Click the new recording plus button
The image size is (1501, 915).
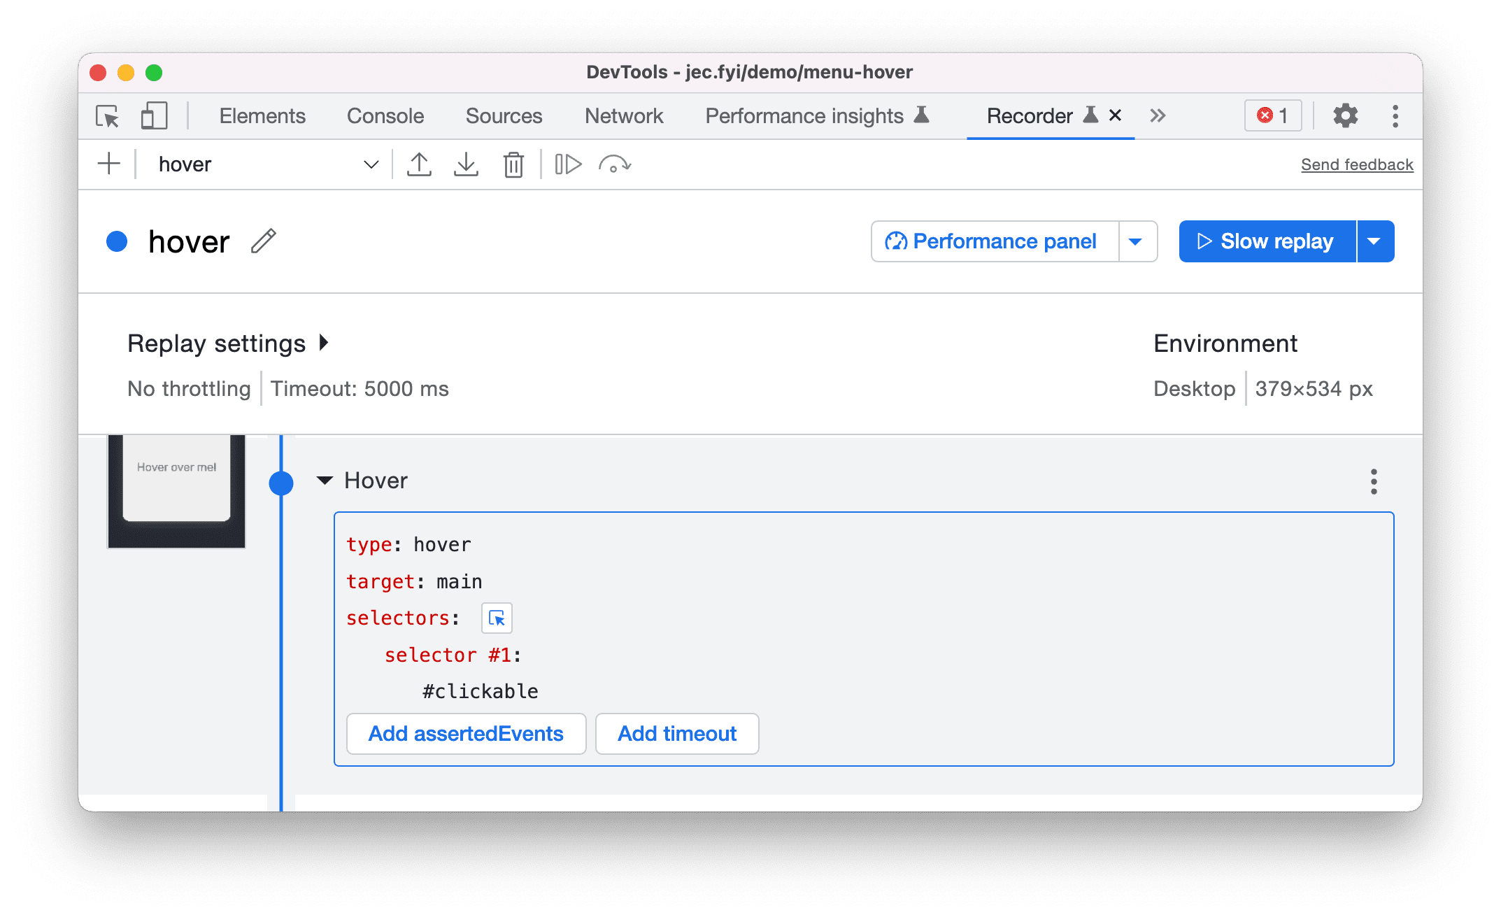coord(107,163)
